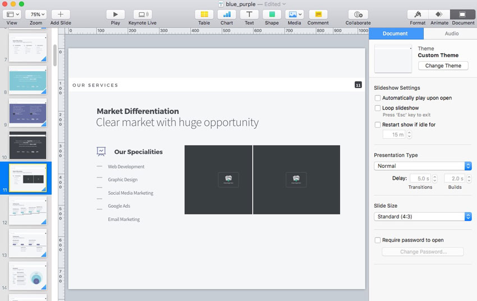The image size is (477, 301).
Task: Open the Format inspector
Action: pos(418,14)
